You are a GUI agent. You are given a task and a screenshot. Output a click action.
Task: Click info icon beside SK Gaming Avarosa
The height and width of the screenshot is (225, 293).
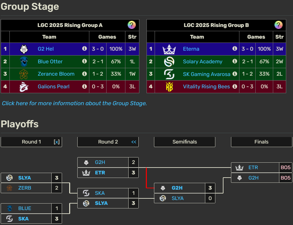235,74
